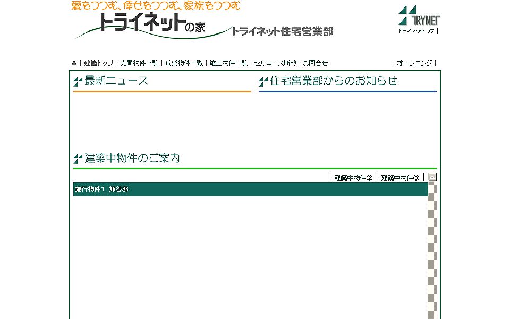510x319 pixels.
Task: Select 施工物件一覧 from the nav bar
Action: coord(228,63)
